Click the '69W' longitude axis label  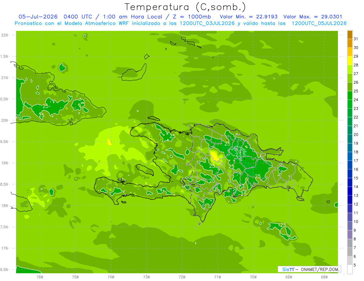(x=289, y=277)
